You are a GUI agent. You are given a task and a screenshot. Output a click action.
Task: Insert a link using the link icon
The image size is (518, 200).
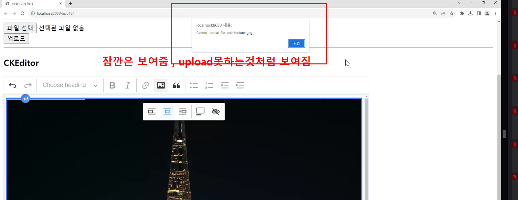[x=145, y=85]
